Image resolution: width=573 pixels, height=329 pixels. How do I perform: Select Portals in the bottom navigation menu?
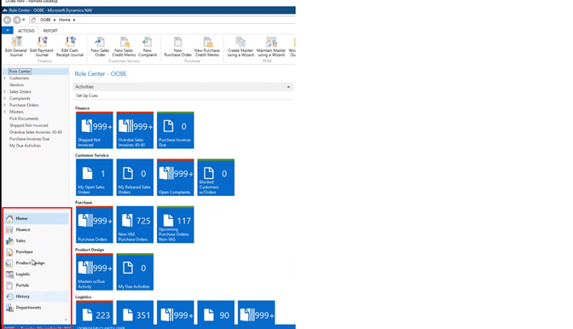(x=36, y=286)
